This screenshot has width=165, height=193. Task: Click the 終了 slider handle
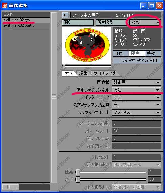tap(78, 179)
